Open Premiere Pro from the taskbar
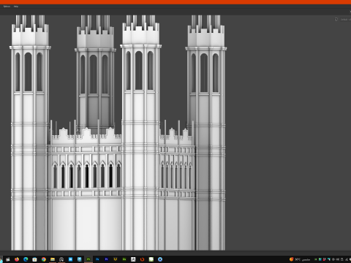This screenshot has width=351, height=263. [x=106, y=259]
